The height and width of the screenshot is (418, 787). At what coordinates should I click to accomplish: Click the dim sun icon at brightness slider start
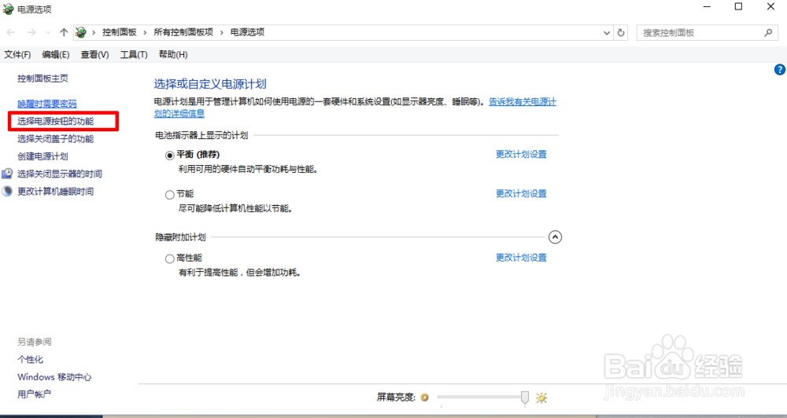(x=425, y=398)
